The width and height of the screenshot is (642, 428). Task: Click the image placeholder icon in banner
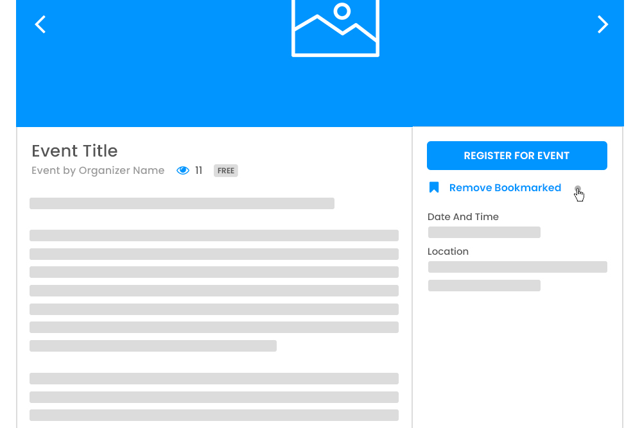click(335, 27)
